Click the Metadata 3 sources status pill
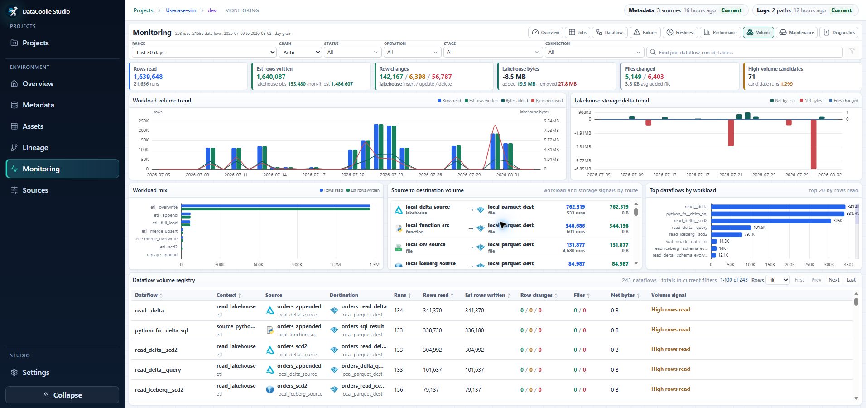Image resolution: width=866 pixels, height=408 pixels. (x=686, y=10)
